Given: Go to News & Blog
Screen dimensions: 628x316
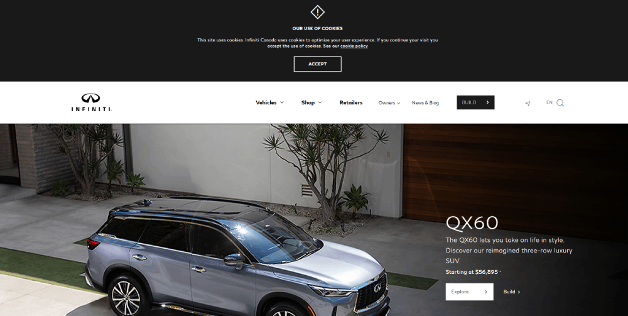Looking at the screenshot, I should [425, 103].
